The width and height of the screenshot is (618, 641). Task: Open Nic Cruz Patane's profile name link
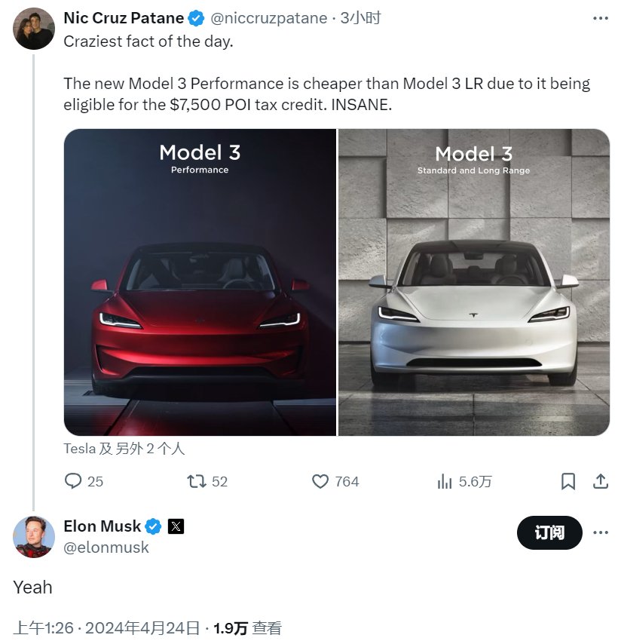[124, 18]
